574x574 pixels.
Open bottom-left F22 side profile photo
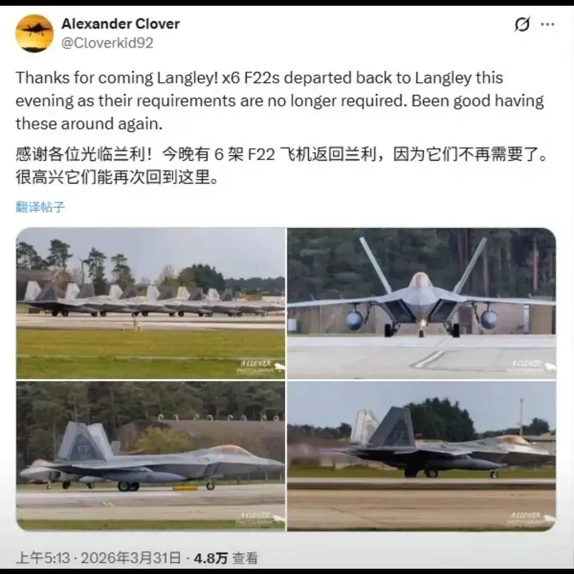[x=150, y=456]
